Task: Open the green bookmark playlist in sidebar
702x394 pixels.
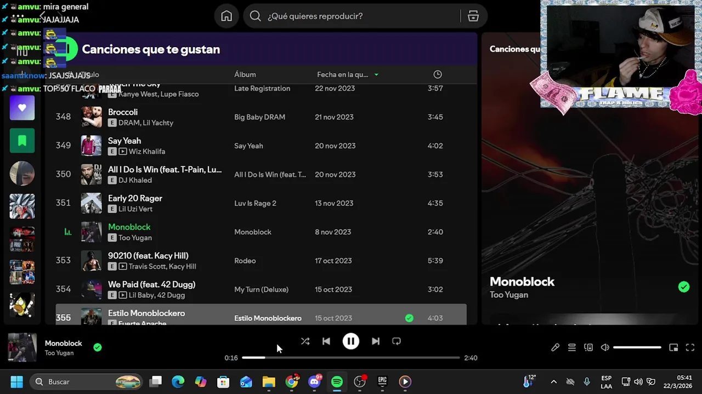Action: (x=22, y=141)
